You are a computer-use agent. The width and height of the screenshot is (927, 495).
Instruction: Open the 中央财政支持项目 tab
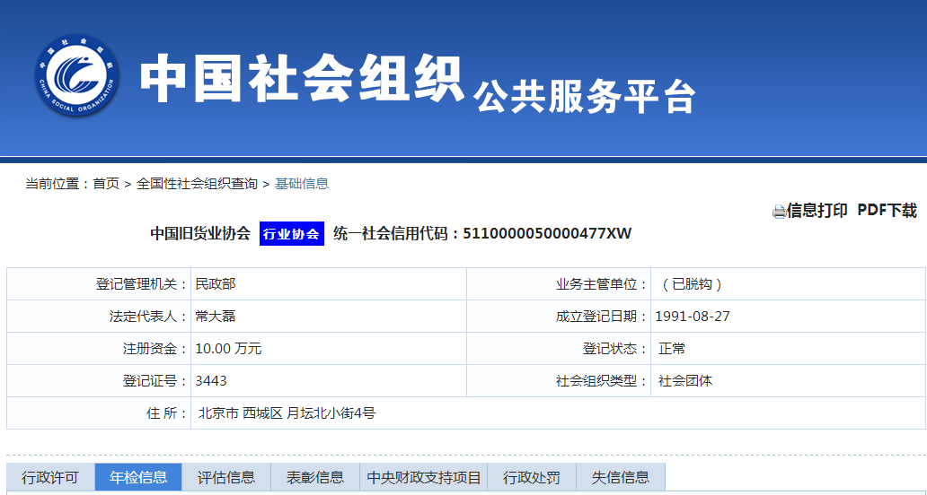[423, 477]
